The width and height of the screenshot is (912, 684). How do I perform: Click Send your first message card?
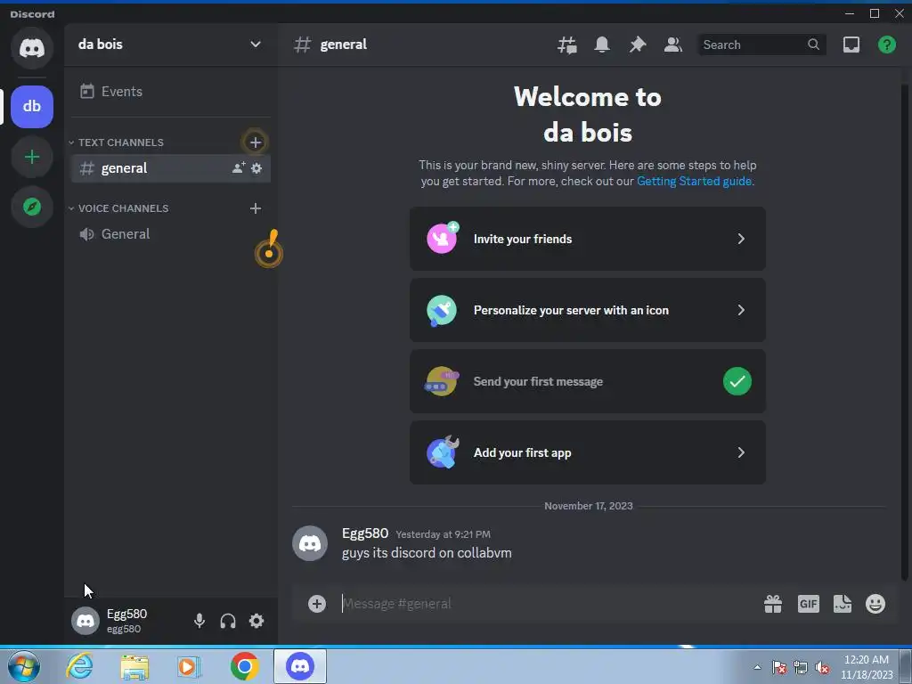tap(588, 381)
